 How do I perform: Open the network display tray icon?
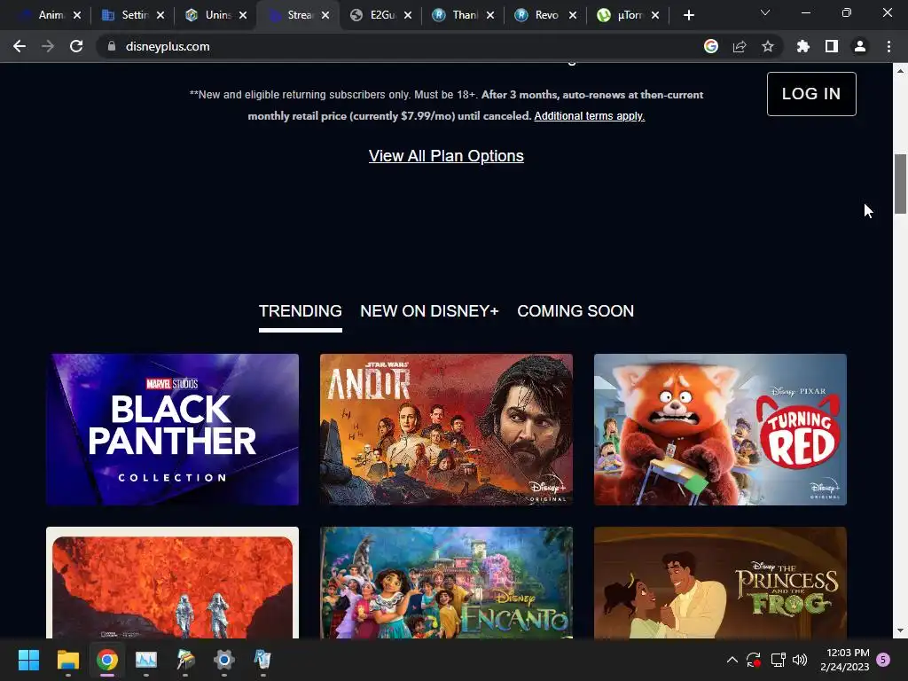point(778,660)
